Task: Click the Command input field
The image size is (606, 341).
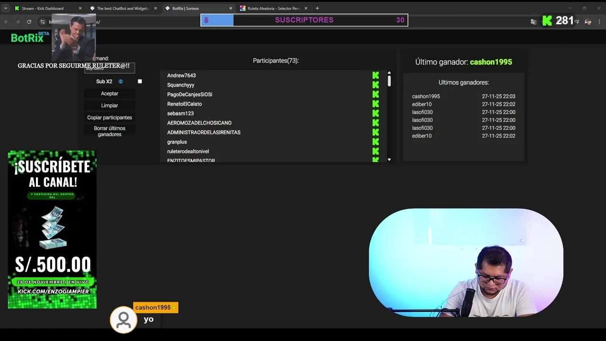Action: [109, 68]
